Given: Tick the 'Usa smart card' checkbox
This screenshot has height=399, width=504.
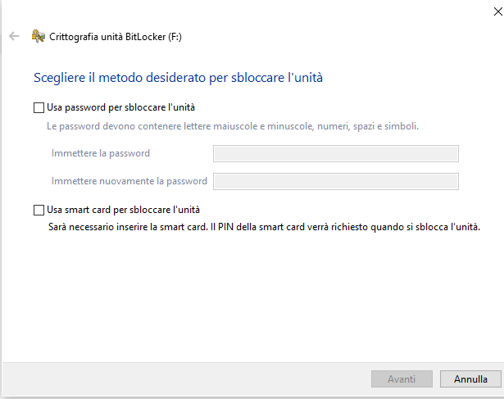Looking at the screenshot, I should pyautogui.click(x=39, y=210).
